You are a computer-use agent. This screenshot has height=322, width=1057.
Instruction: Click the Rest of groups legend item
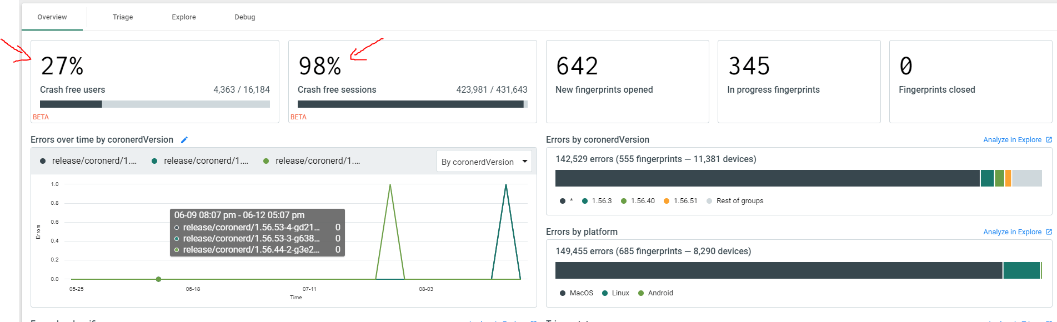coord(735,201)
